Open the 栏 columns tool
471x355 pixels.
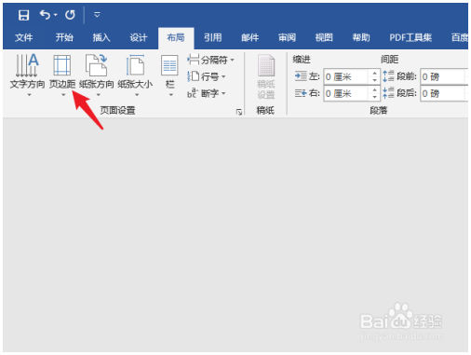pyautogui.click(x=170, y=75)
